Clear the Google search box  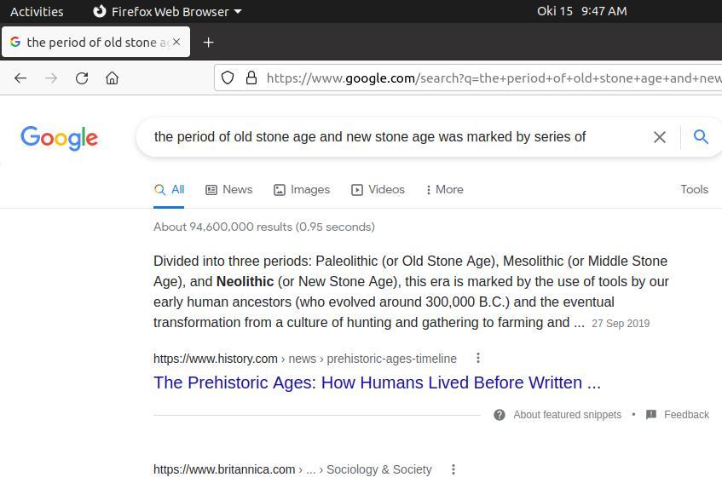(659, 136)
